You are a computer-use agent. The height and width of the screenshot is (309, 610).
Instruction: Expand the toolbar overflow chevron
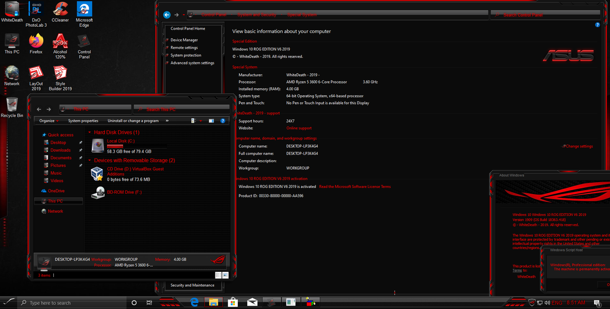pyautogui.click(x=167, y=121)
